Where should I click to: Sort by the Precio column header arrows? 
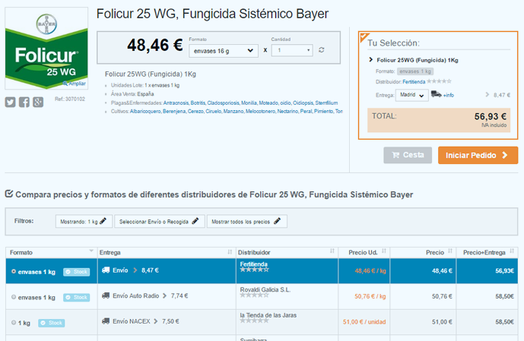[x=450, y=251]
